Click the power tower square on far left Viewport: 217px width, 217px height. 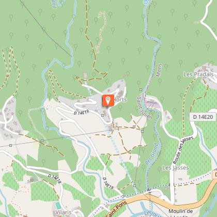(x=11, y=146)
